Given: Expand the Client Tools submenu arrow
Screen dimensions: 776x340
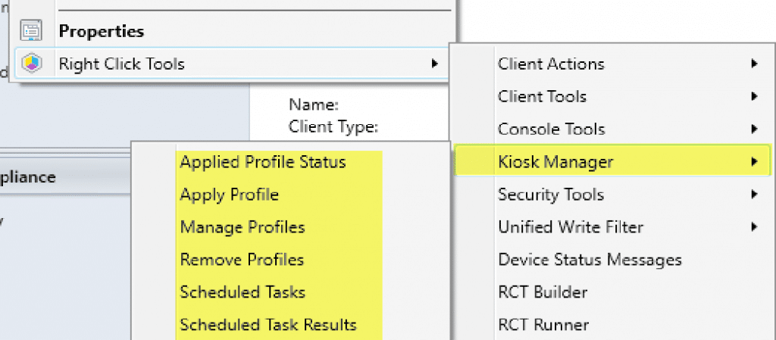Looking at the screenshot, I should [754, 97].
